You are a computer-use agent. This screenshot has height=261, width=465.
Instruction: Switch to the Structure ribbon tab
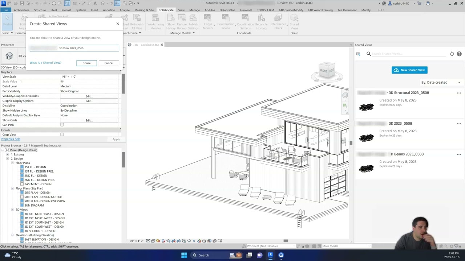coord(40,10)
